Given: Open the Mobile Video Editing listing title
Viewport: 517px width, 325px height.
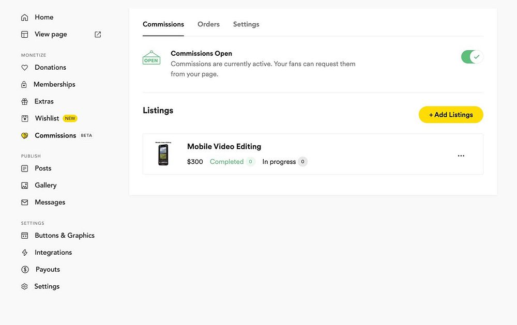Looking at the screenshot, I should [224, 146].
